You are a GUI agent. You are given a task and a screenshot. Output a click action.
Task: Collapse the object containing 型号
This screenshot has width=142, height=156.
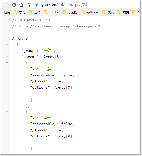tap(7, 112)
